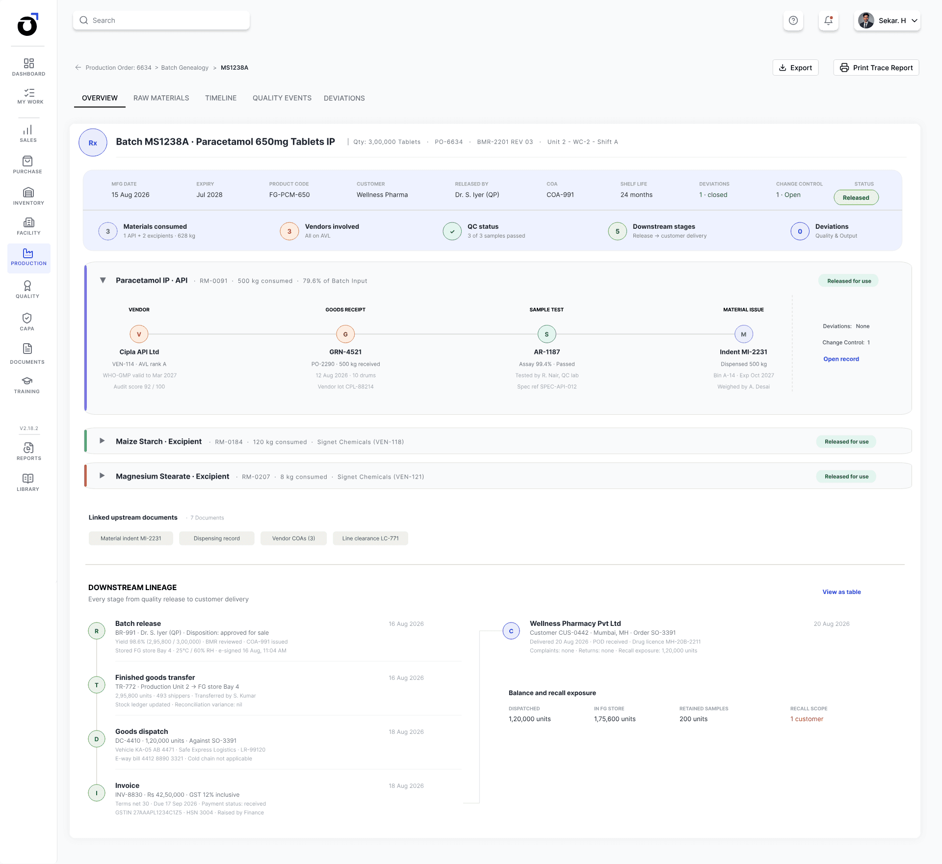This screenshot has width=942, height=864.
Task: Open the Training module
Action: tap(27, 385)
